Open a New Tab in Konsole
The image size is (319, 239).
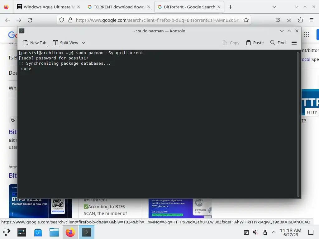coord(35,43)
